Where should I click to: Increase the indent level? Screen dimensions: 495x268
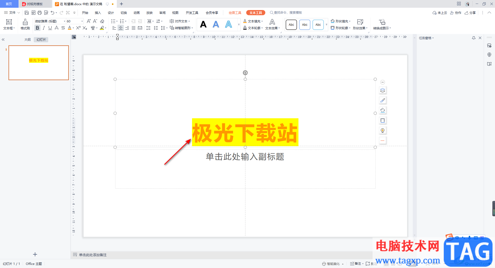click(x=140, y=21)
